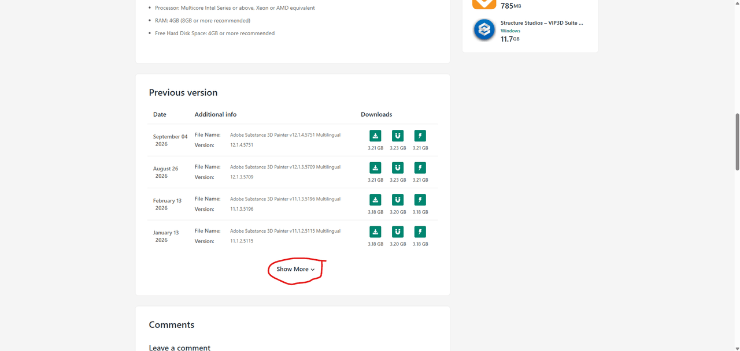
Task: Click the Processor requirement line
Action: click(x=235, y=8)
